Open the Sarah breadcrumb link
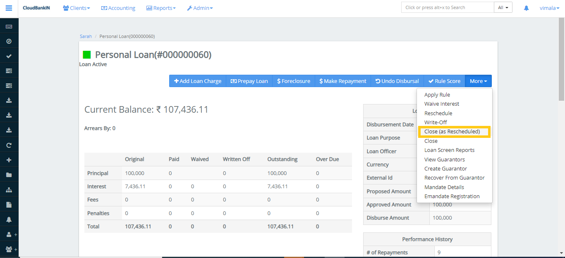This screenshot has height=258, width=565. [86, 36]
